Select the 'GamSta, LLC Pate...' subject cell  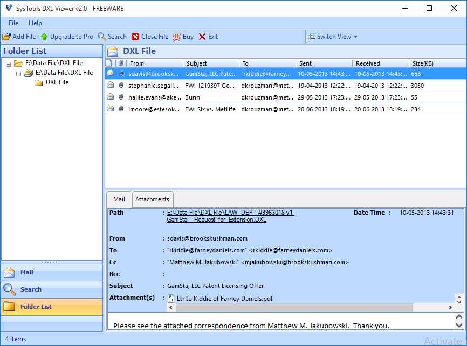coord(211,74)
